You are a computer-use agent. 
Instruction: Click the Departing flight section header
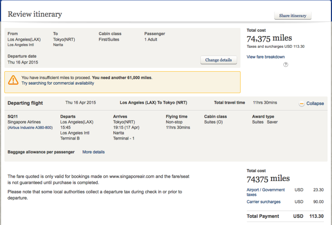click(x=25, y=103)
